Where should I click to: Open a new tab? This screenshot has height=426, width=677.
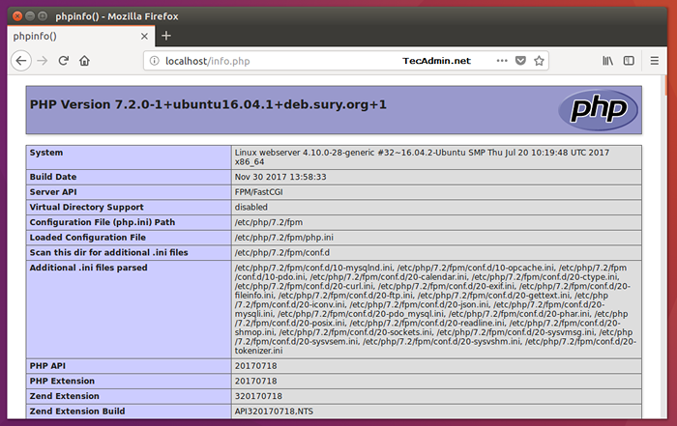coord(166,36)
